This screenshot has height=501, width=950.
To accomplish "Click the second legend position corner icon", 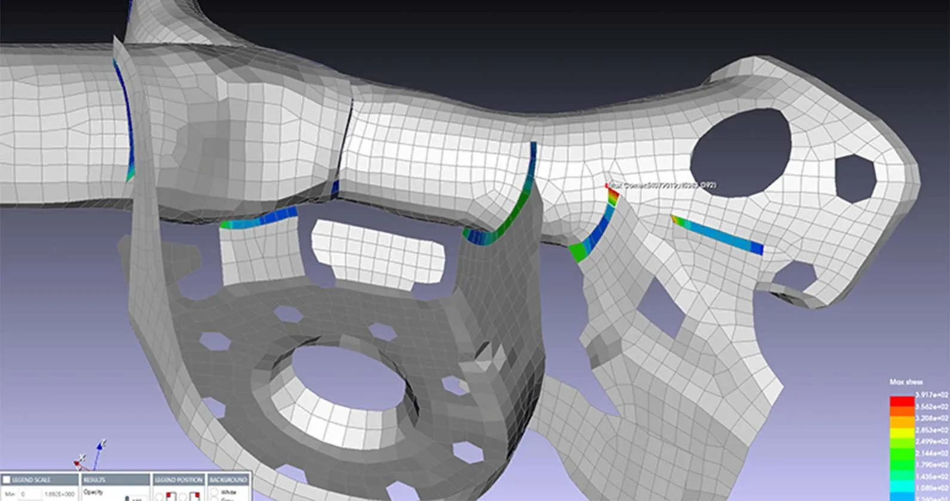I will [x=194, y=496].
